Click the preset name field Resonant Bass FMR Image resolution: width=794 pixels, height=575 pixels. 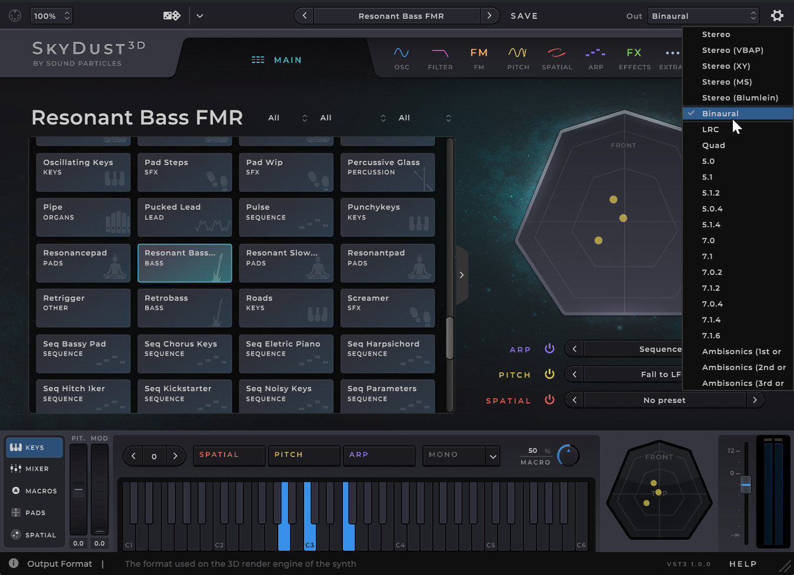click(x=397, y=16)
